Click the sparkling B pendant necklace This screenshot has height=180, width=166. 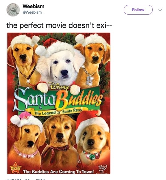pyautogui.click(x=89, y=80)
